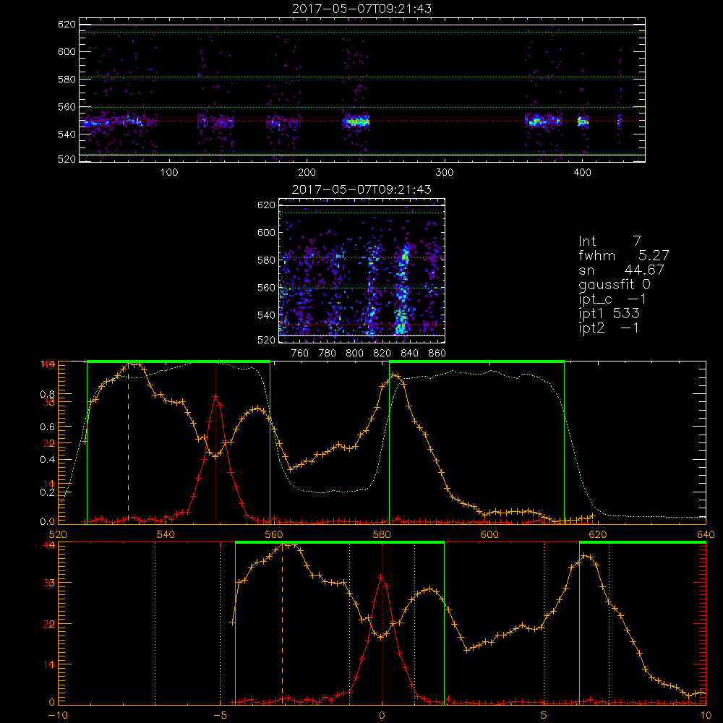
Task: Click the 100 tick label on top spectrogram
Action: point(169,173)
